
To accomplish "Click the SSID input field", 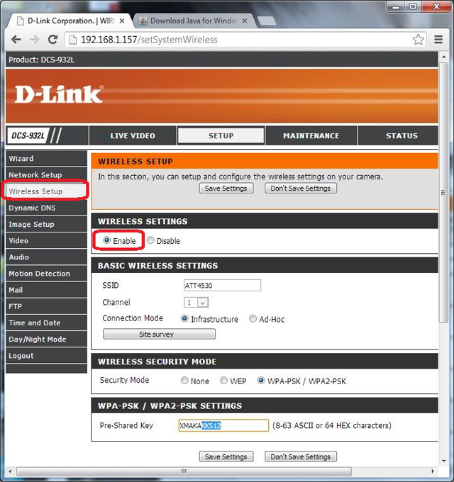I will 222,285.
